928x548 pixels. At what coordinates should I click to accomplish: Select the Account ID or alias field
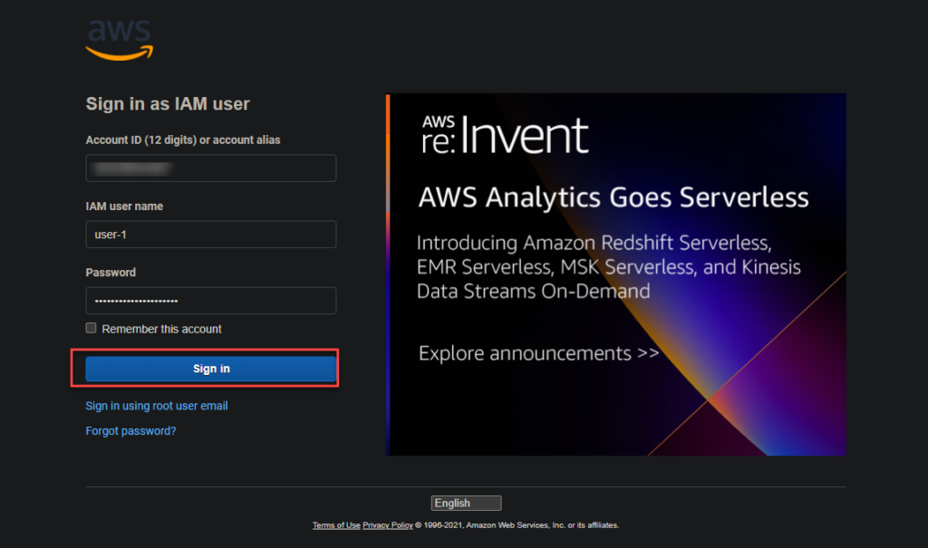(x=210, y=168)
